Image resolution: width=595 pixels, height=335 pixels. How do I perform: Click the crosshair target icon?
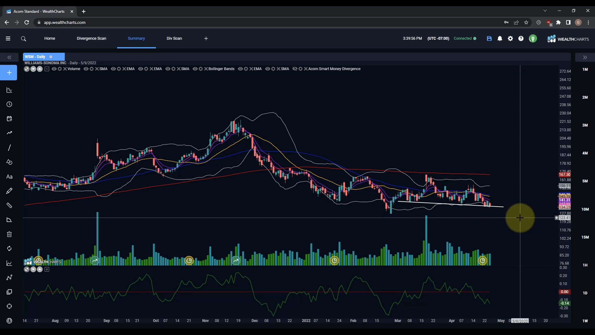[9, 306]
